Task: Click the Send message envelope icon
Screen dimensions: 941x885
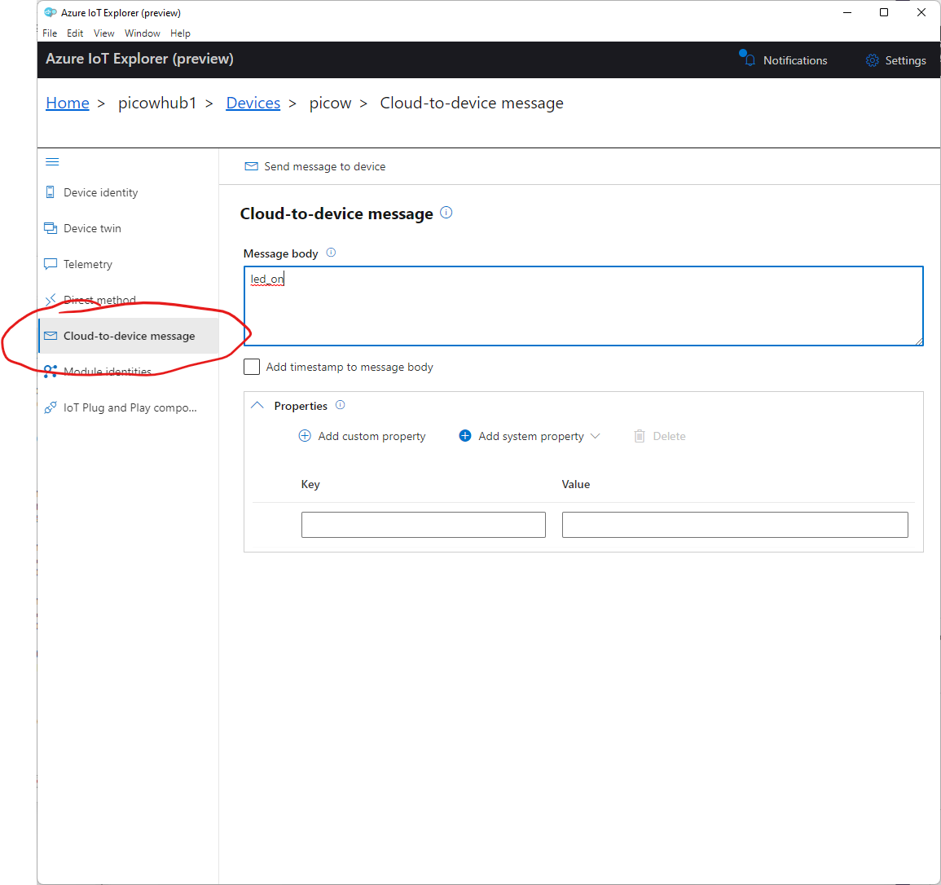Action: pyautogui.click(x=252, y=166)
